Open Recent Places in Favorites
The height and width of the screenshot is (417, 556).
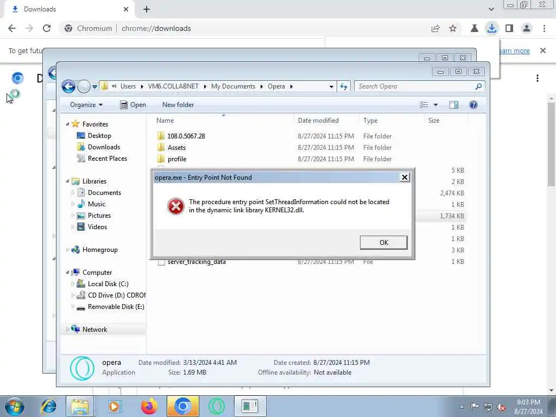(108, 159)
